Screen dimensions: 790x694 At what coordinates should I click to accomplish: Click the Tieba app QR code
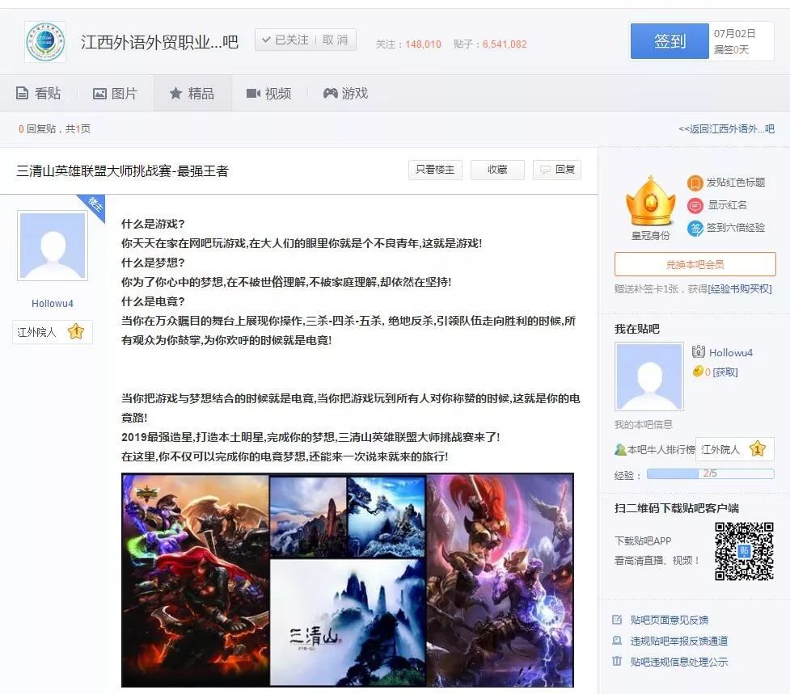click(743, 550)
